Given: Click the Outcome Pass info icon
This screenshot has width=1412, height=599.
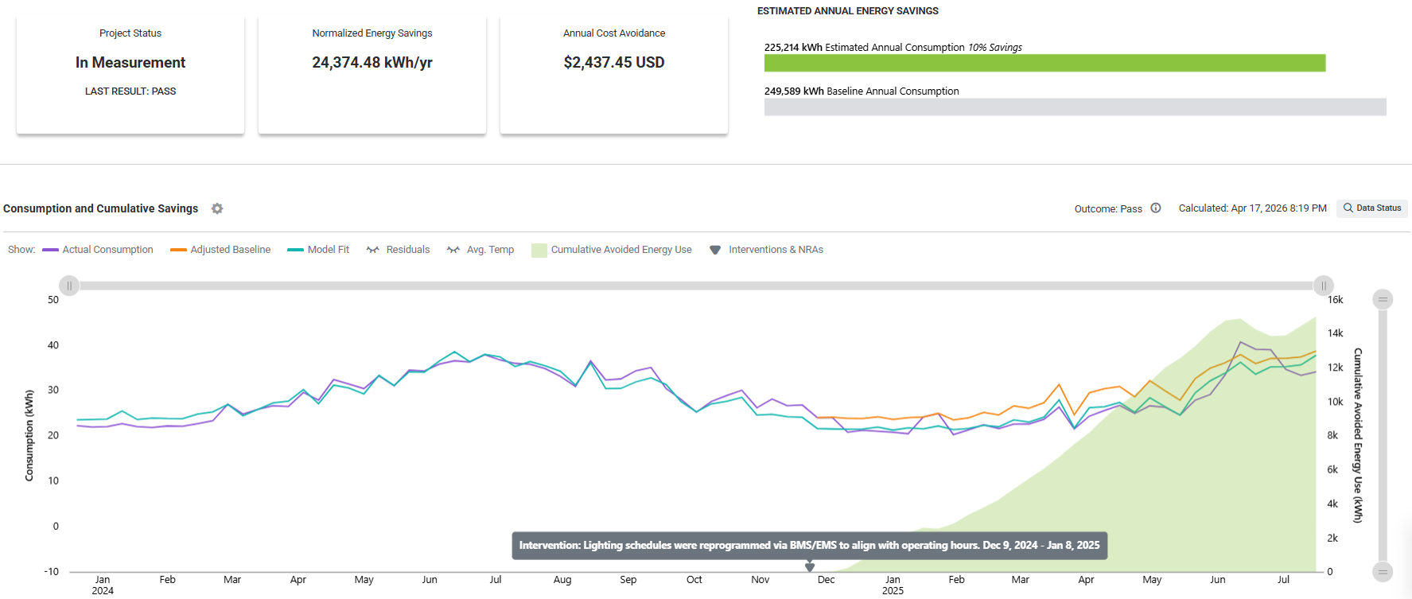Looking at the screenshot, I should [1156, 208].
